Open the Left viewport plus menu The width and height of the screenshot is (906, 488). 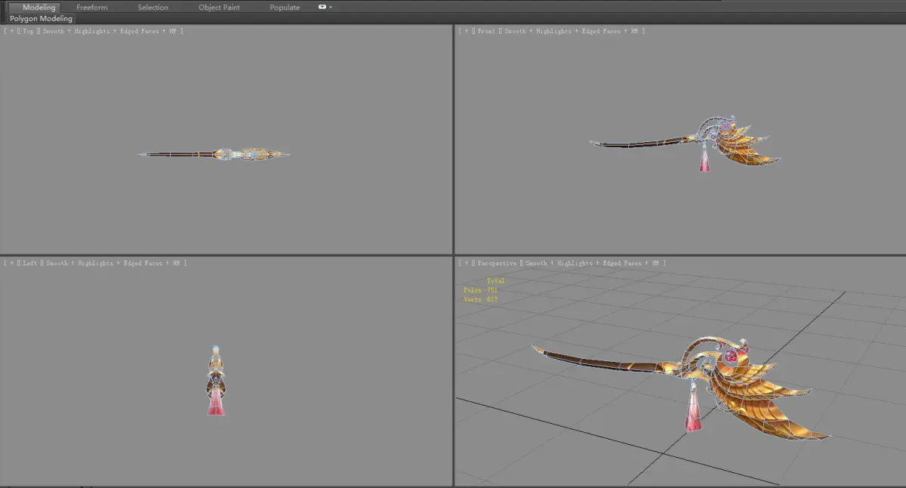[x=11, y=263]
